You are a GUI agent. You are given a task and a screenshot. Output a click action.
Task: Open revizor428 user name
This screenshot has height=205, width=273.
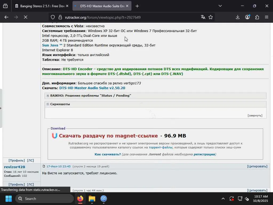pos(14,167)
